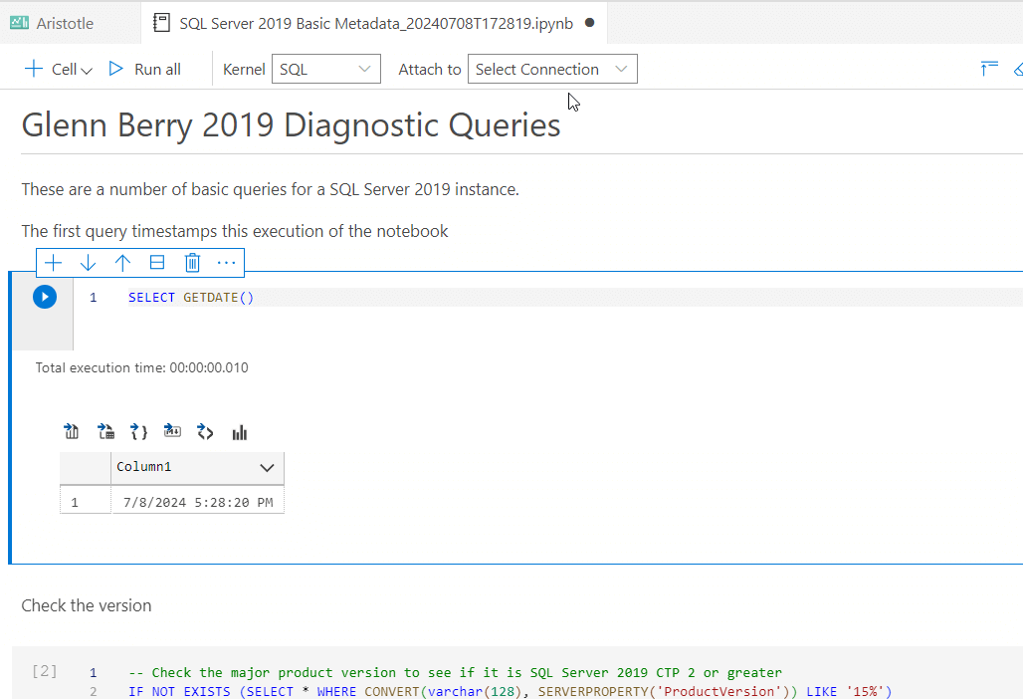Click the Column1 column header label
1023x699 pixels.
click(x=143, y=467)
